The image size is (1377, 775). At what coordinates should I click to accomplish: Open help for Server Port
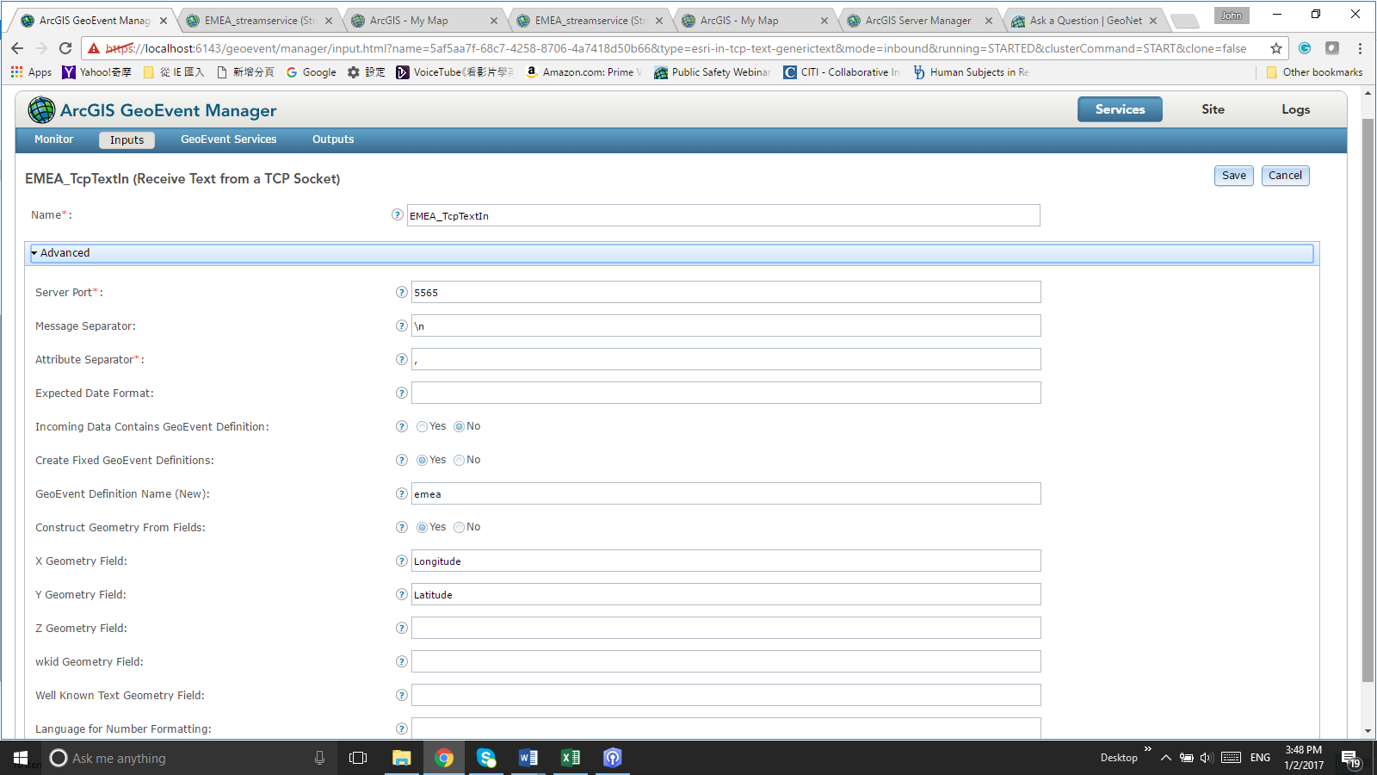(x=401, y=293)
